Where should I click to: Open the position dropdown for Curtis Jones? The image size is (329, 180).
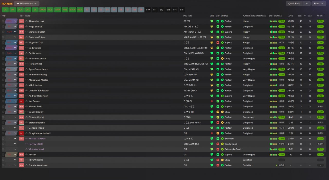[15, 53]
